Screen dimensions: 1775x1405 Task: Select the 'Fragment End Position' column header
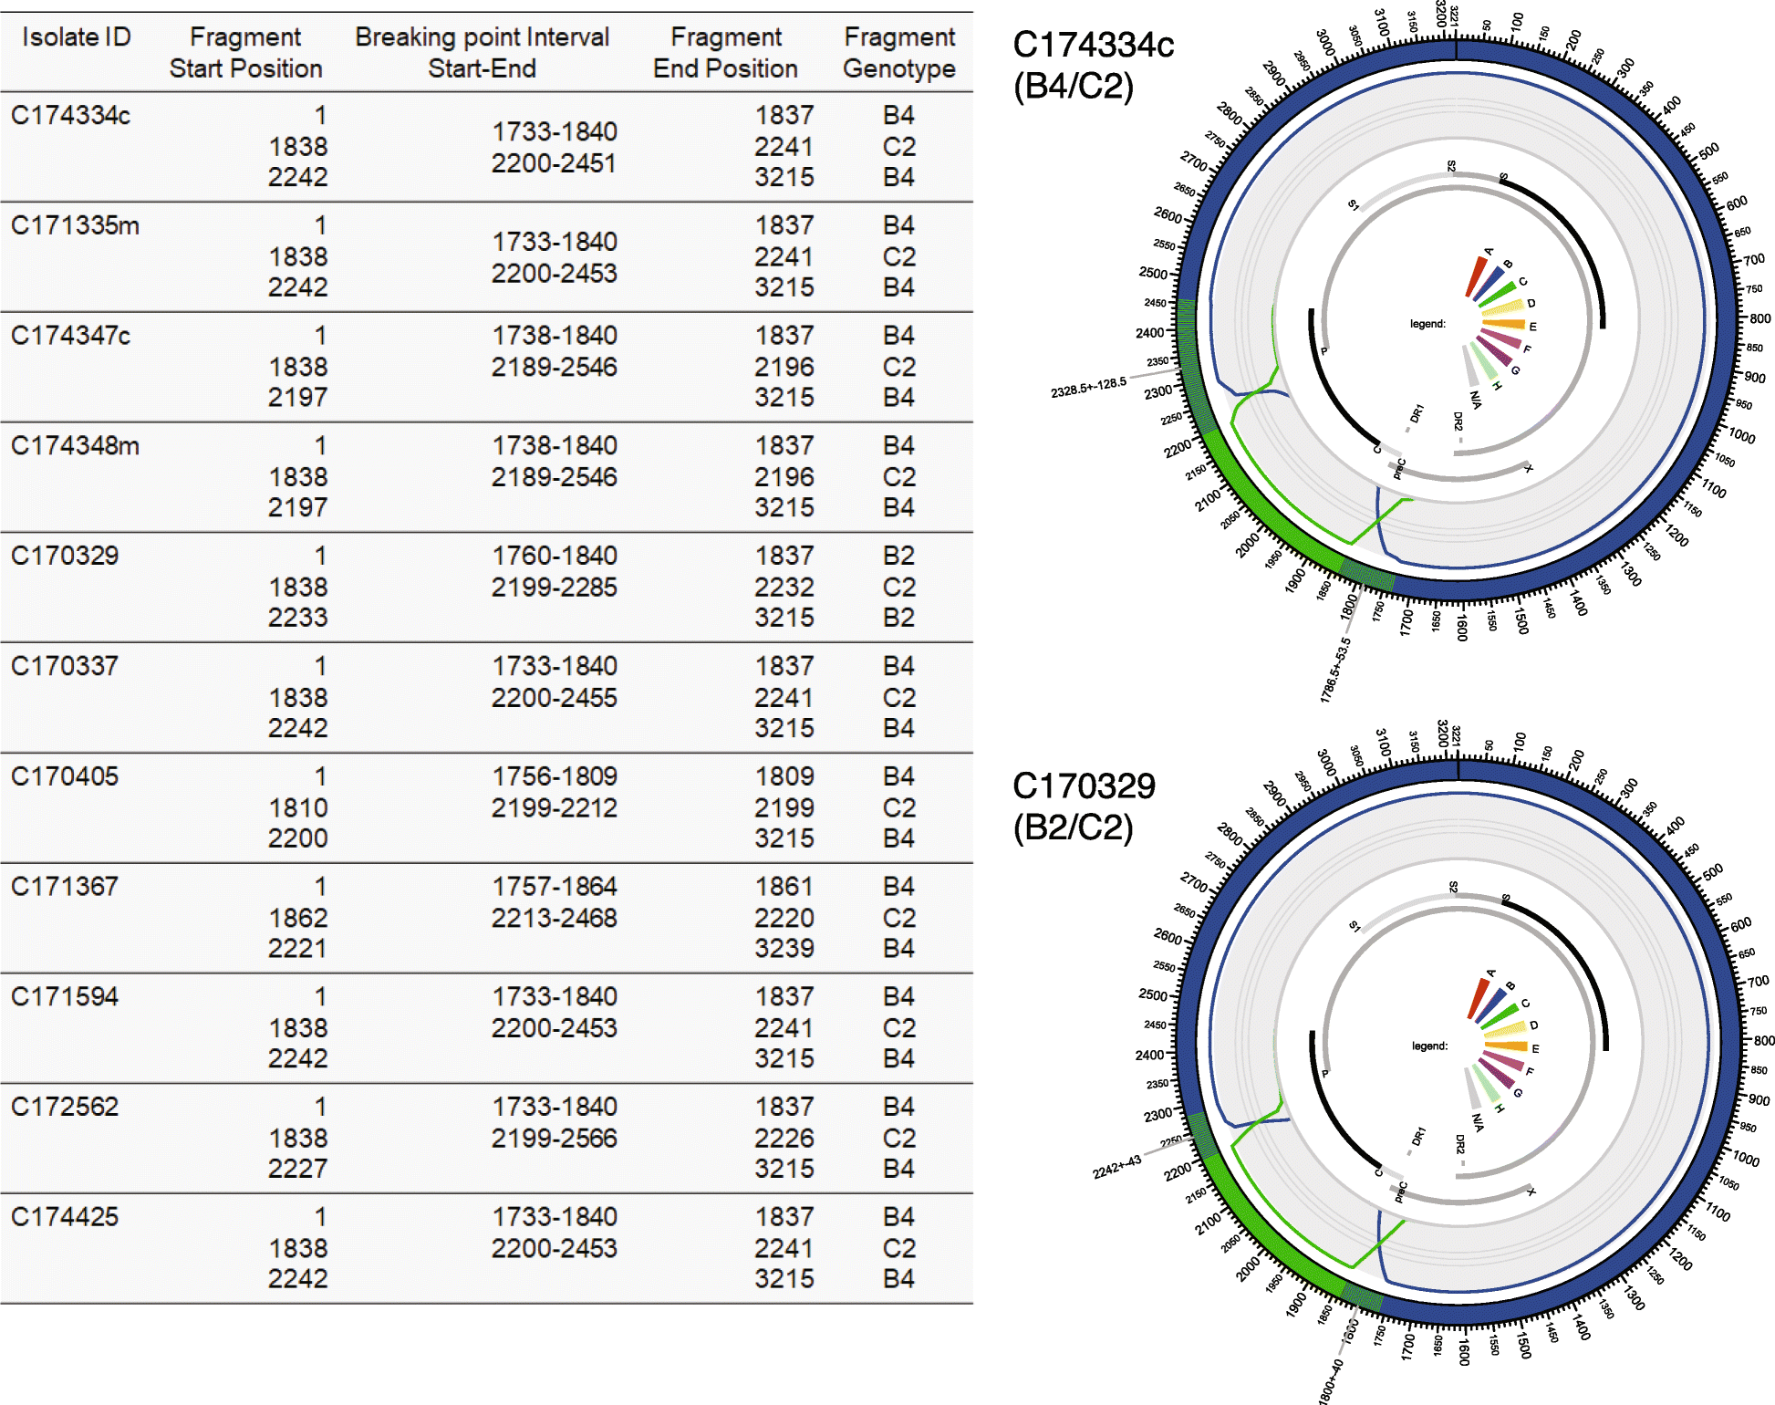(725, 53)
